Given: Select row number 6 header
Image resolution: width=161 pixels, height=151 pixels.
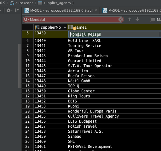Looking at the screenshot, I should pos(27,41).
